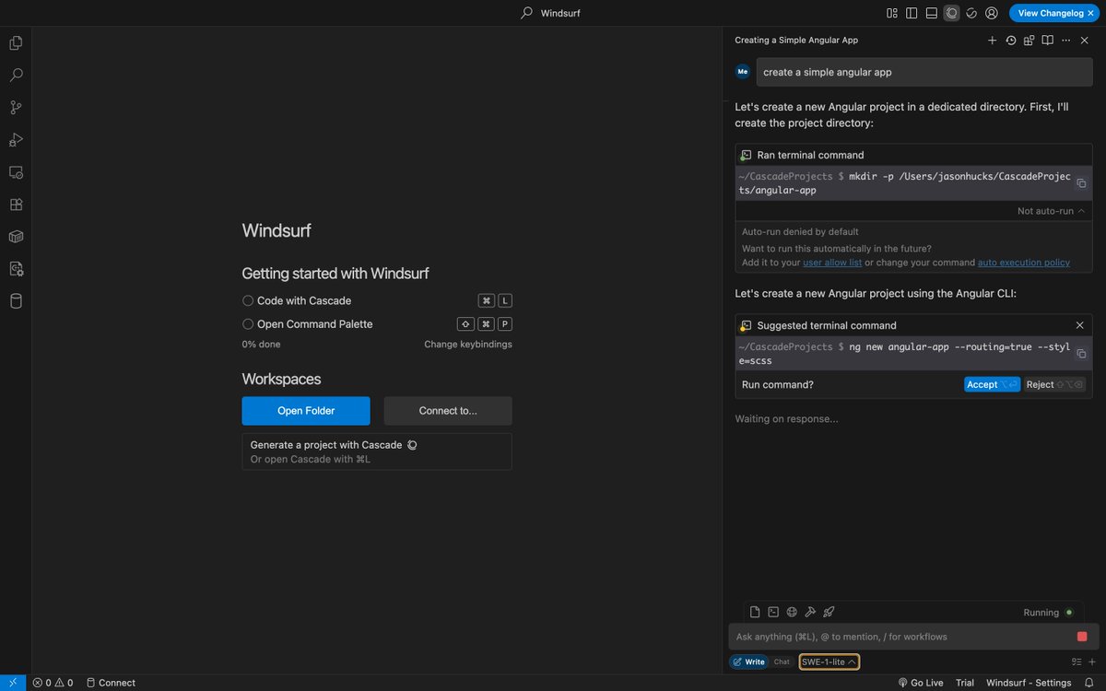Reject the suggested terminal command

[1055, 384]
